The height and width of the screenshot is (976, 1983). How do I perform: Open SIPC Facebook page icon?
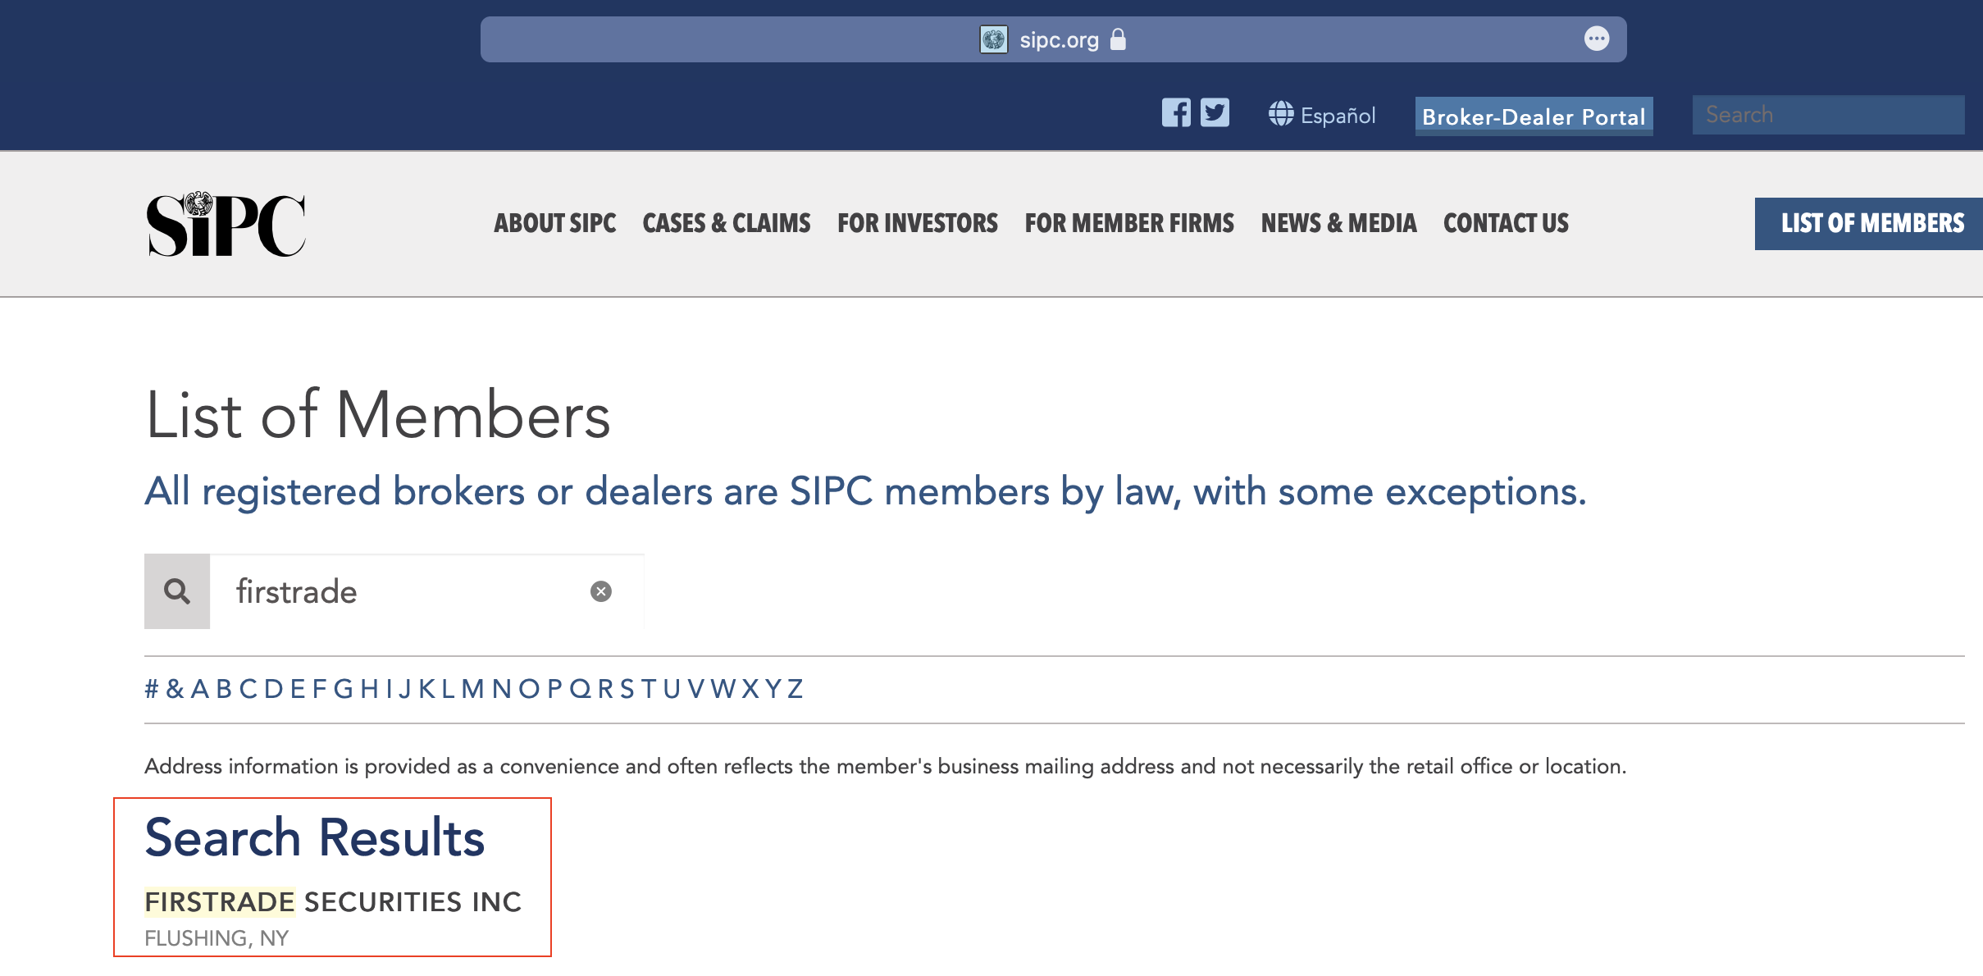pos(1176,113)
